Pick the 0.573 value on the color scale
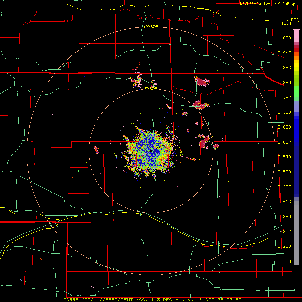Viewport: 302px width, 302px height. [284, 157]
